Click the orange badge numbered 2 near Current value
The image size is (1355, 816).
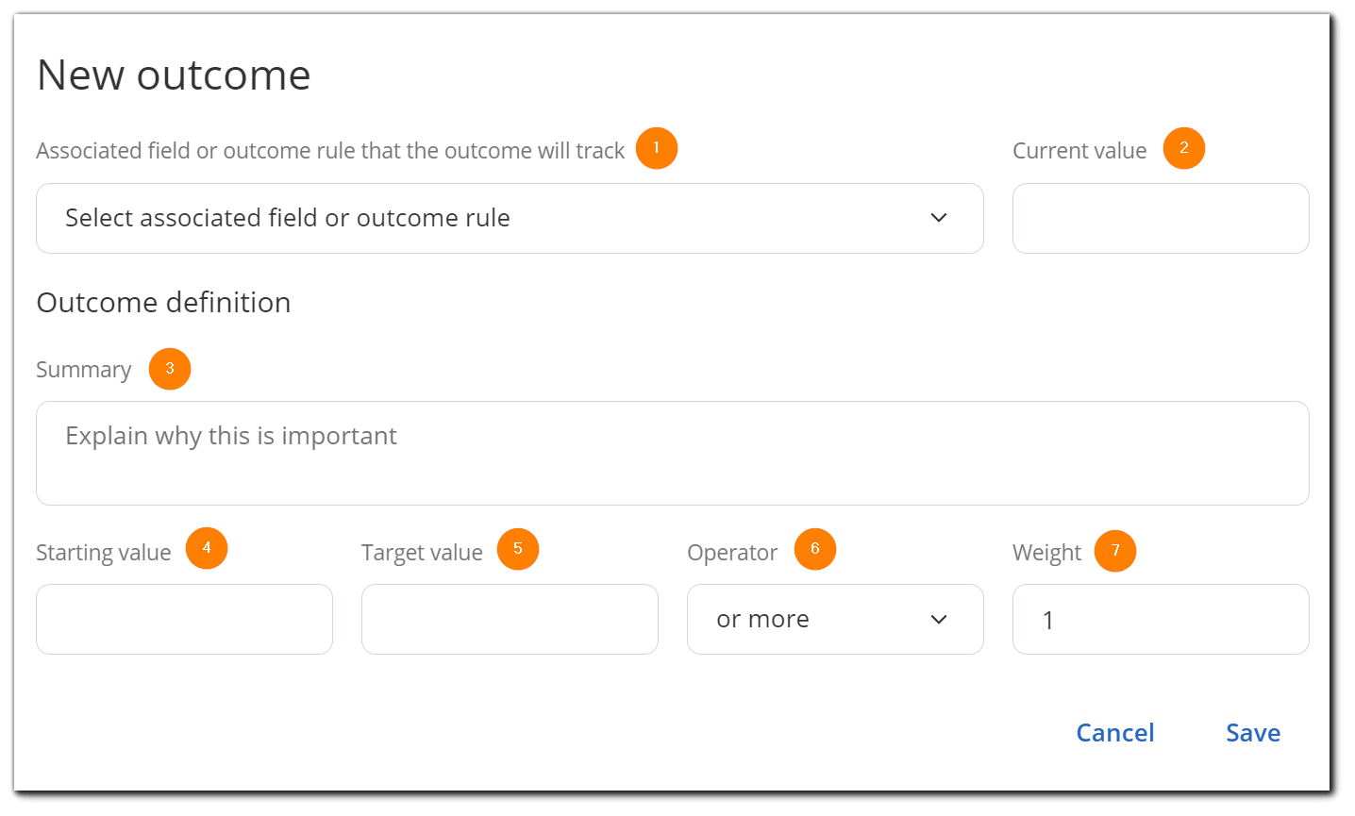pyautogui.click(x=1184, y=148)
